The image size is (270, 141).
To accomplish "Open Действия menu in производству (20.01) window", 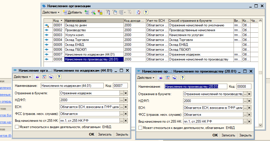I will [x=146, y=78].
